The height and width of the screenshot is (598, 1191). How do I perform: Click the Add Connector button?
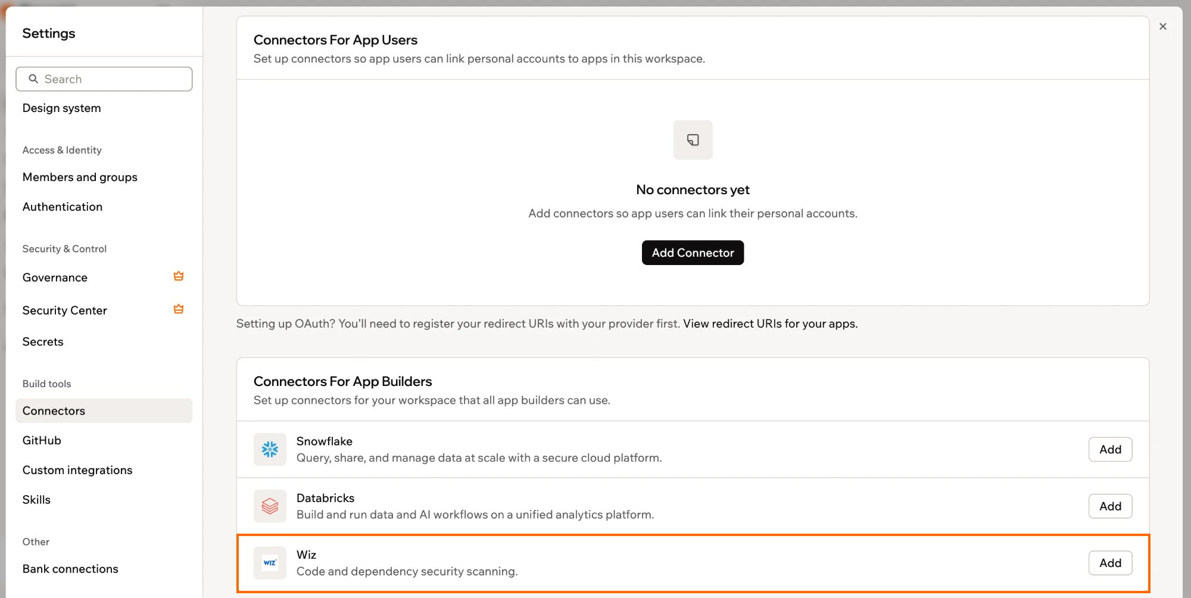coord(693,253)
